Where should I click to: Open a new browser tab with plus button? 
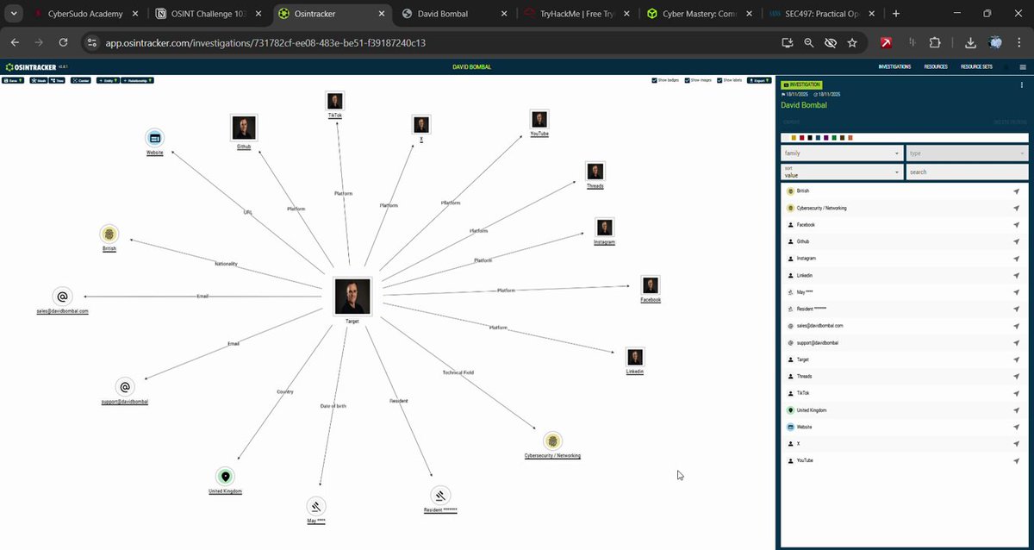(x=896, y=14)
